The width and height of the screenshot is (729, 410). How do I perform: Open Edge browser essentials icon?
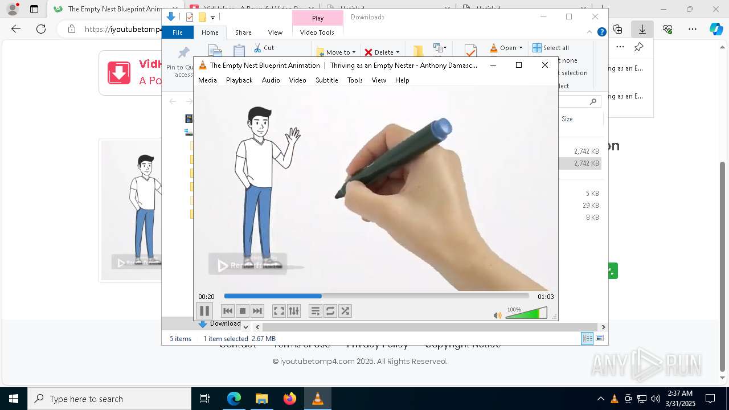pyautogui.click(x=667, y=29)
